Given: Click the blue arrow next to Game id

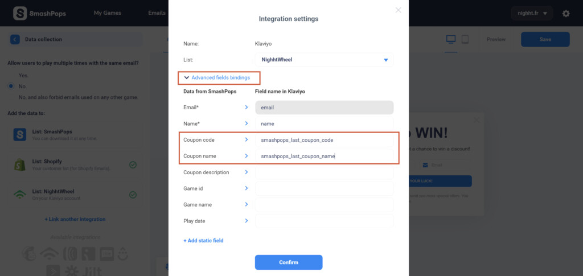Looking at the screenshot, I should click(x=246, y=188).
